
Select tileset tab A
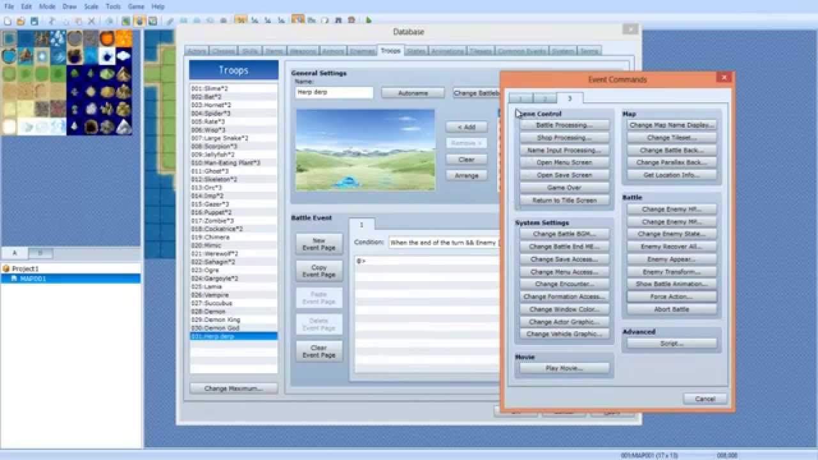[15, 253]
